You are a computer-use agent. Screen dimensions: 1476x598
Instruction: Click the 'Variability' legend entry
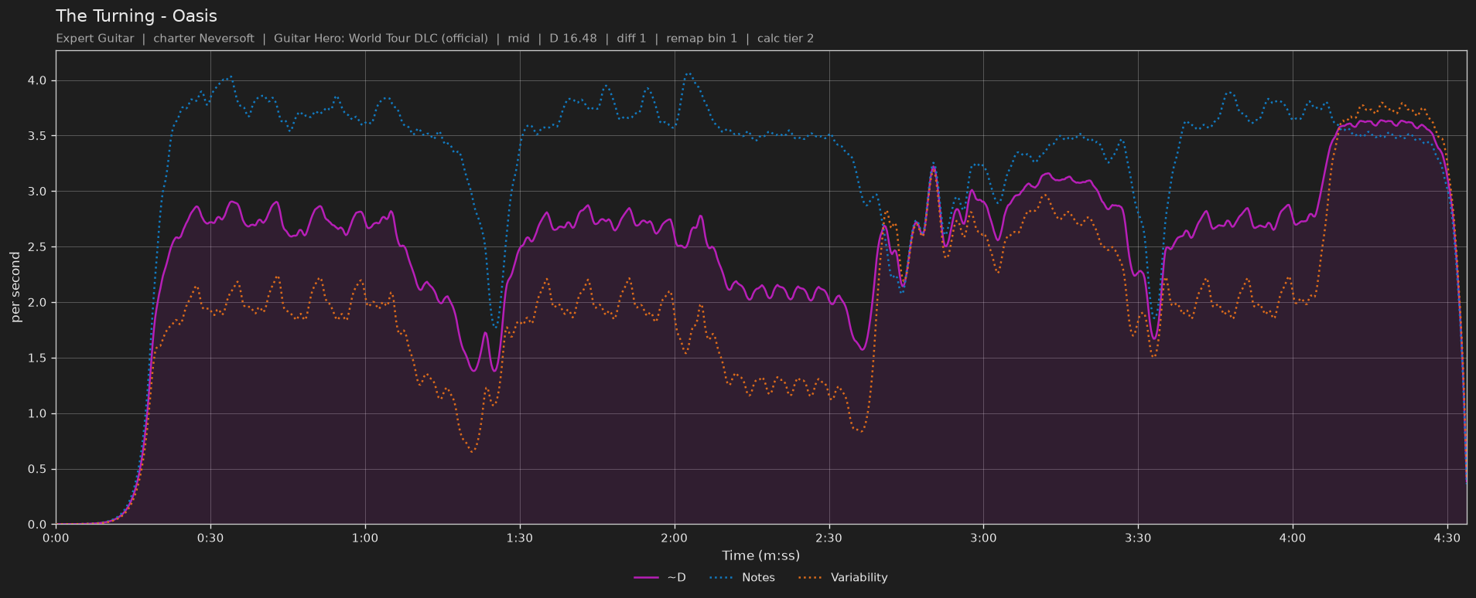842,577
